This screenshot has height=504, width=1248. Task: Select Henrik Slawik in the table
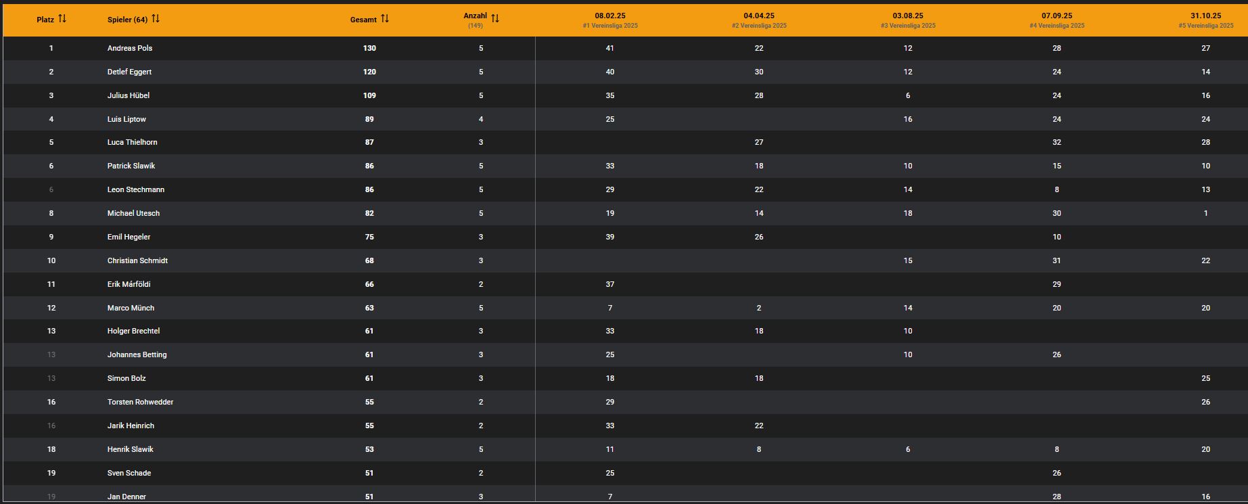(x=130, y=449)
